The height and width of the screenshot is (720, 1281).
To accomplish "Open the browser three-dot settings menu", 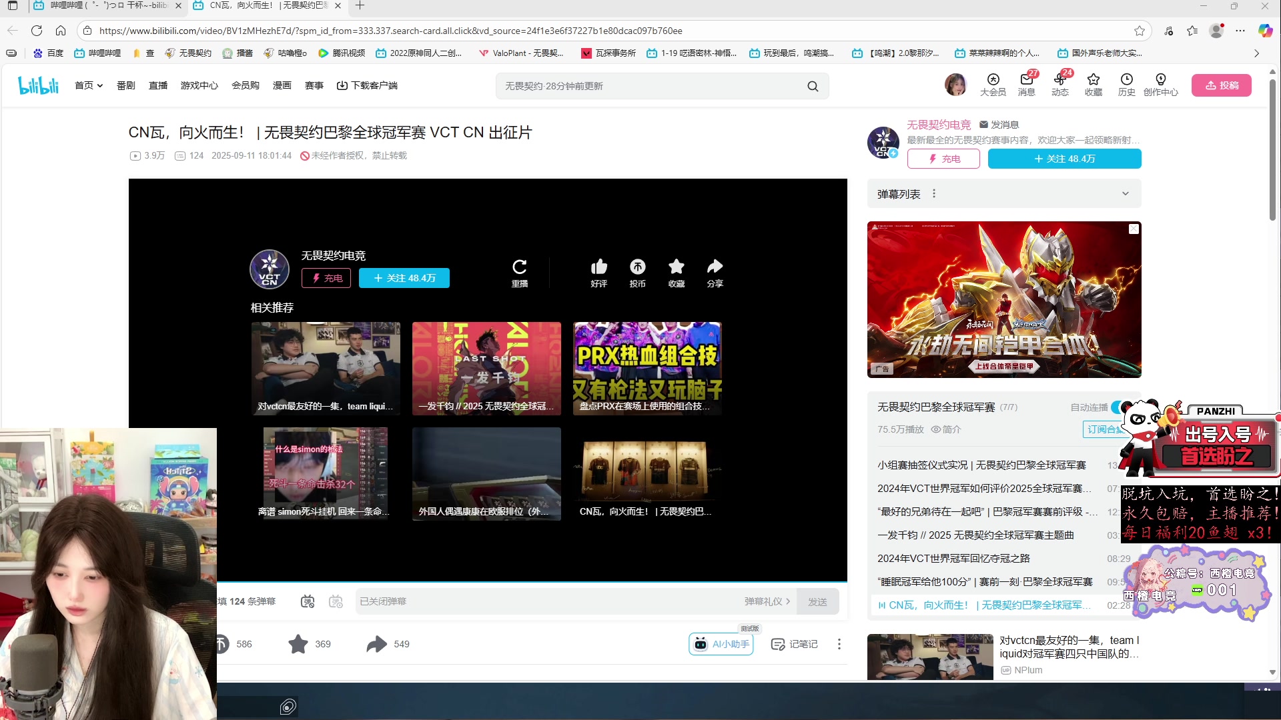I will pos(1240,31).
